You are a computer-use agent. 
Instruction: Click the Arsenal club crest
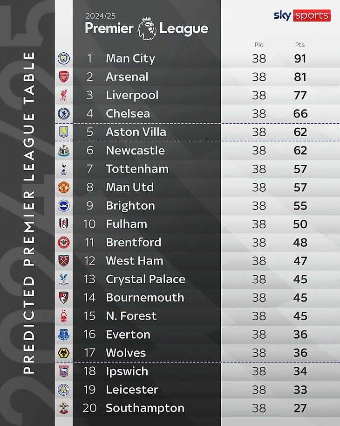click(64, 77)
